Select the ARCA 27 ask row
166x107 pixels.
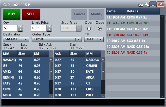pos(77,77)
